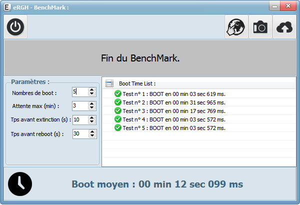Click the green checkmark for Test n° 1
Screen dimensions: 300x205
coord(118,93)
